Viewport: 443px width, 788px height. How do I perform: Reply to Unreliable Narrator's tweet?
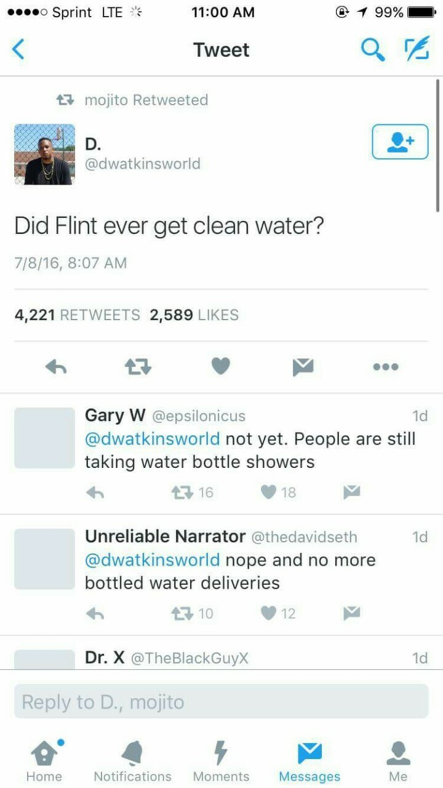click(95, 613)
